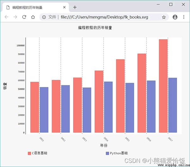Toggle the C语言基础 series legend

tap(37, 153)
